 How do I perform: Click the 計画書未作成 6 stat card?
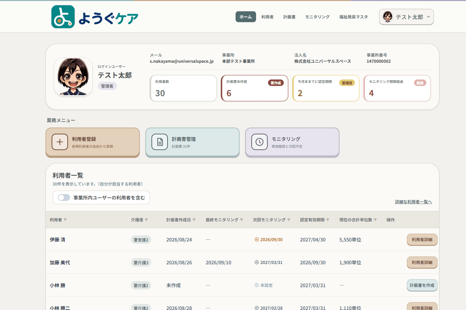coord(255,88)
